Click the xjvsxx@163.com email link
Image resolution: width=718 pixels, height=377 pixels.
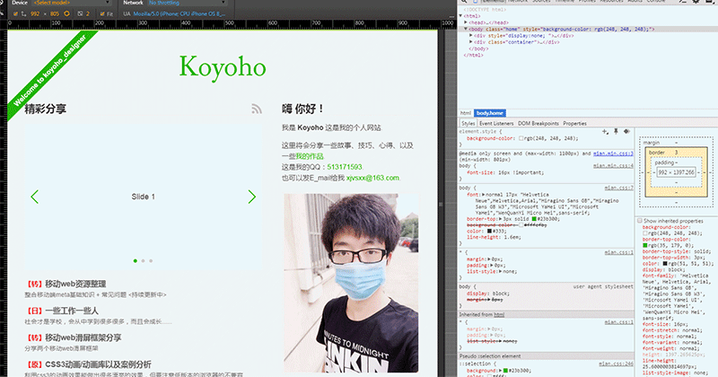[372, 178]
